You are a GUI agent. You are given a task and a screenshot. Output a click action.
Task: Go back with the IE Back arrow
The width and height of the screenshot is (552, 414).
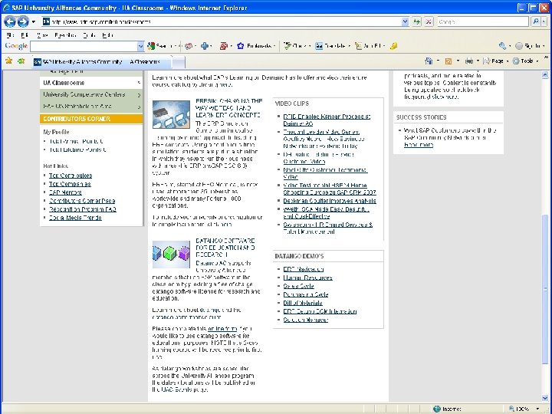(x=10, y=21)
